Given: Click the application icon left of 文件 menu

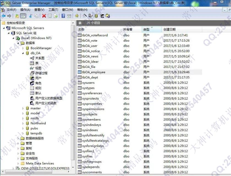Looking at the screenshot, I should (x=3, y=10).
